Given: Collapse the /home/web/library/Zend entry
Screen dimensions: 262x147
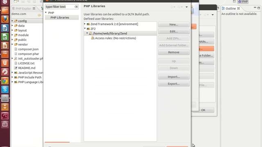Looking at the screenshot, I should pyautogui.click(x=87, y=33).
